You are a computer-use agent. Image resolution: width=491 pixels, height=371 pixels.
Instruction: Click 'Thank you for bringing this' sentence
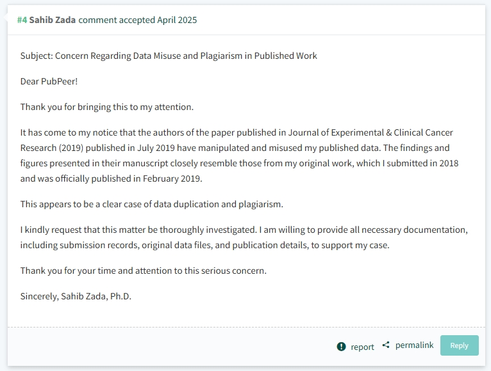107,107
